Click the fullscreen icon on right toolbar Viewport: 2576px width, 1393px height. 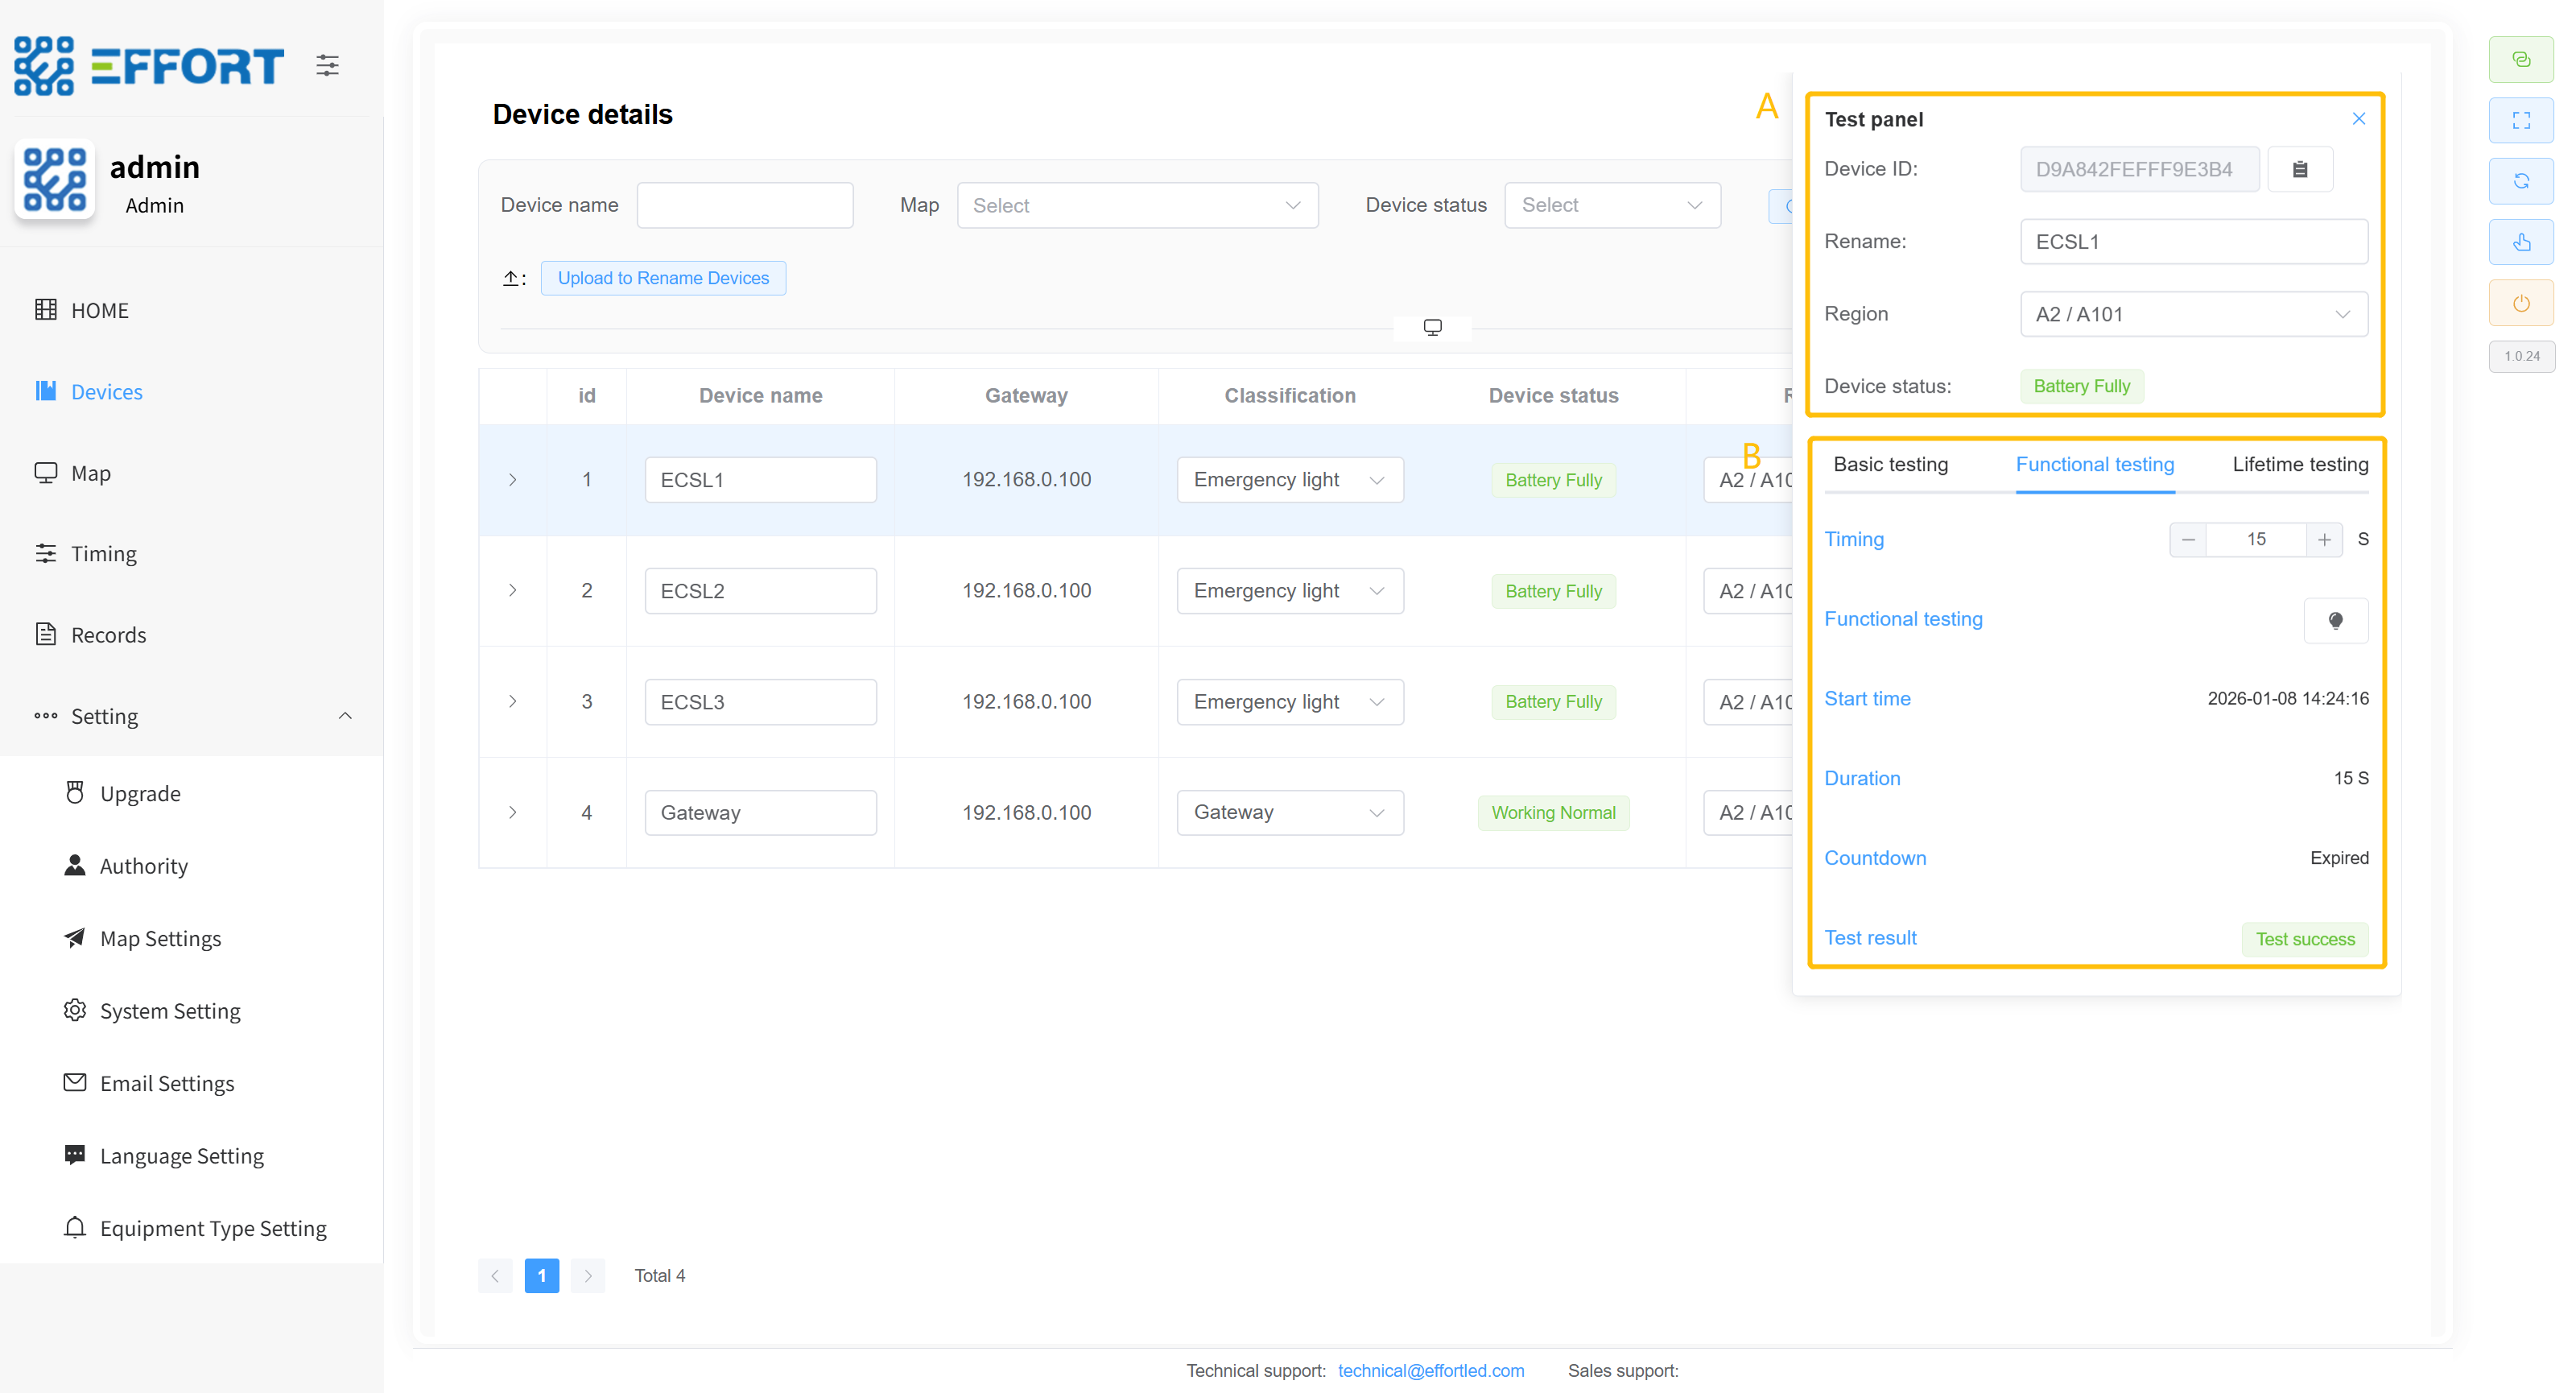tap(2521, 120)
